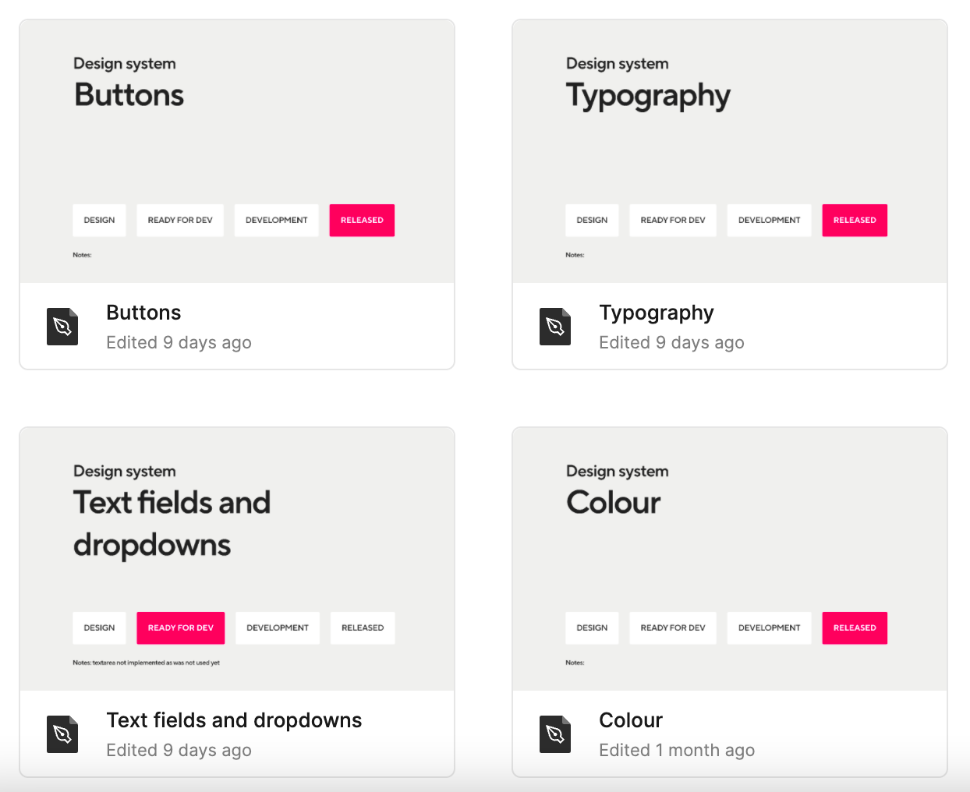The width and height of the screenshot is (970, 792).
Task: Click DESIGN tag in Colour thumbnail
Action: 592,628
